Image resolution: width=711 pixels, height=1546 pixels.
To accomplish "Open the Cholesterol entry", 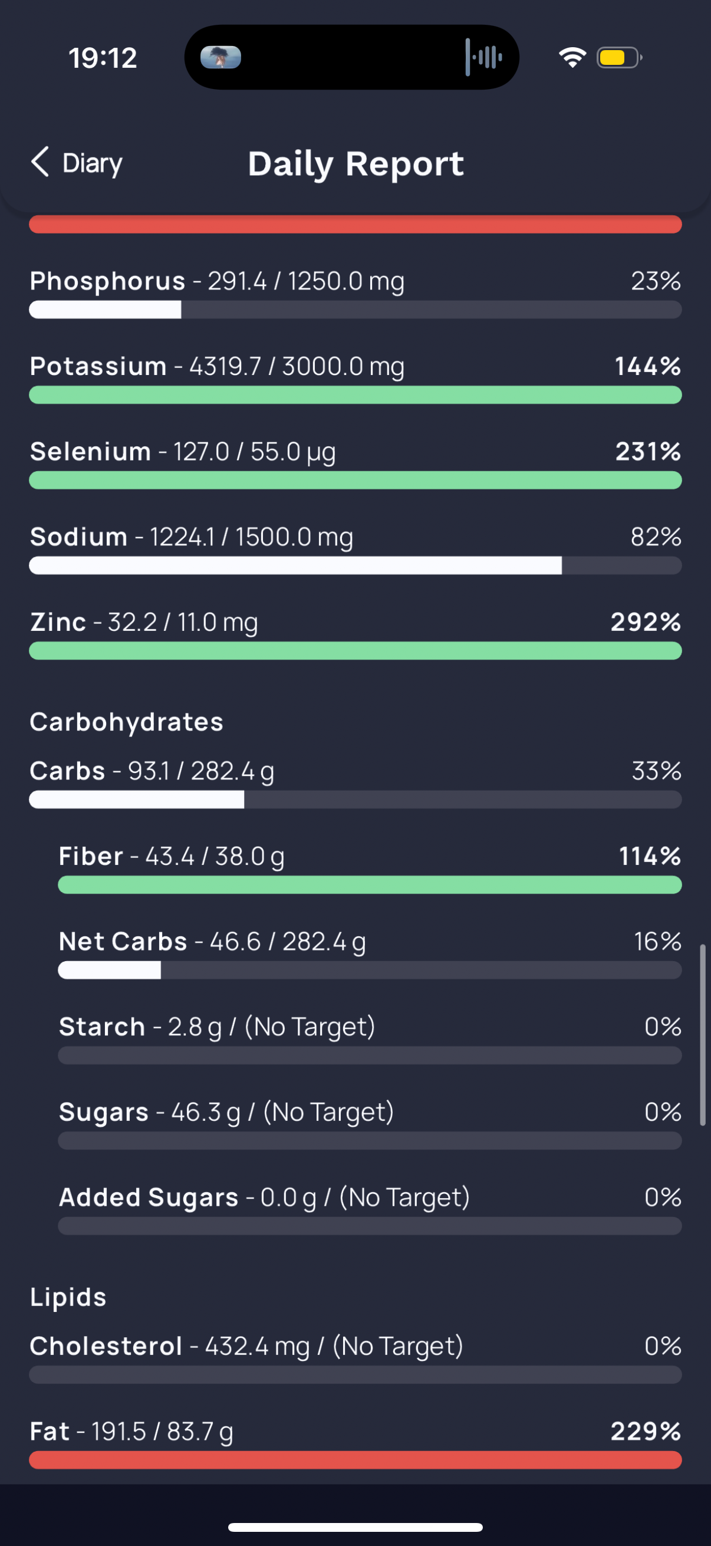I will [x=355, y=1357].
